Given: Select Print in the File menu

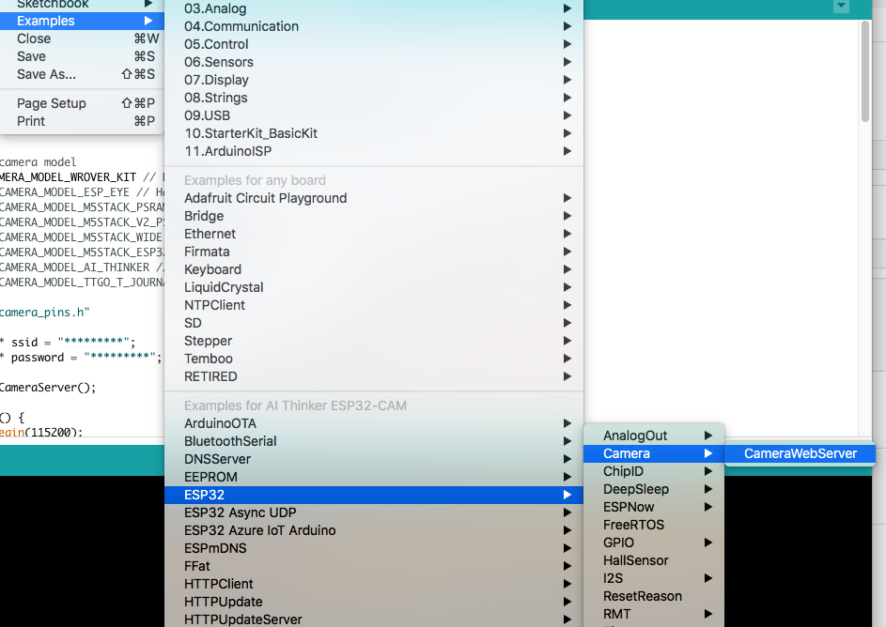Looking at the screenshot, I should click(82, 121).
